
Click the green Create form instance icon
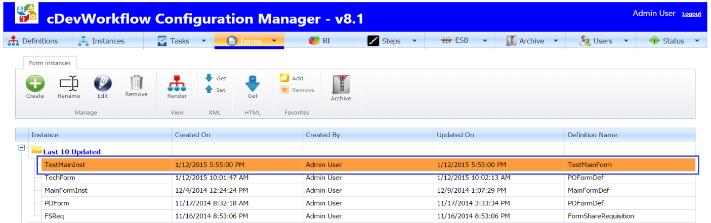tap(35, 84)
